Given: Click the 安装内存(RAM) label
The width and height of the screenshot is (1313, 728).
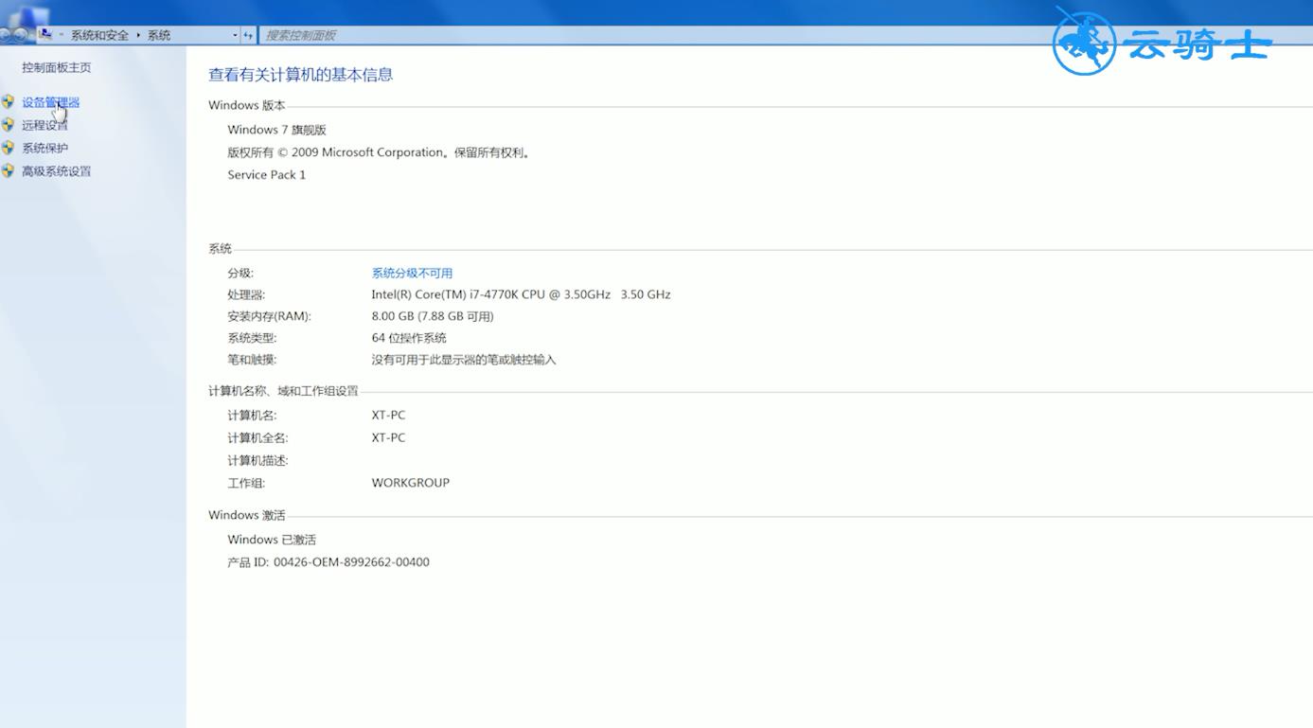Looking at the screenshot, I should (x=269, y=316).
